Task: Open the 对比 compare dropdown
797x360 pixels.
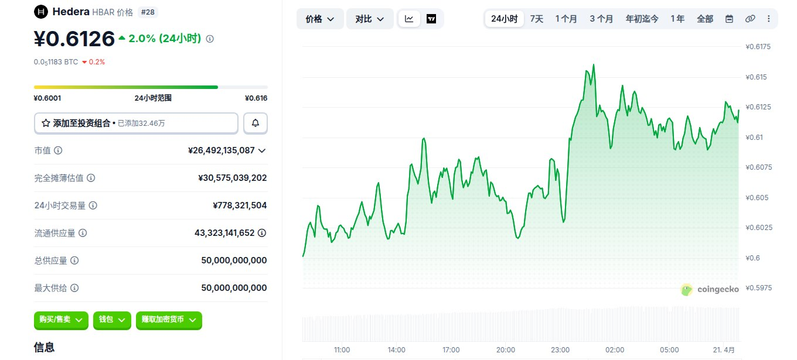Action: [x=370, y=19]
